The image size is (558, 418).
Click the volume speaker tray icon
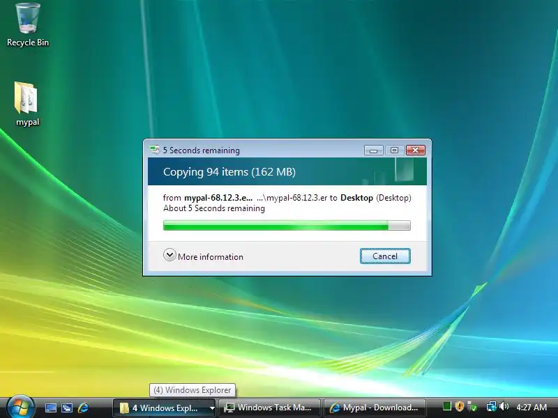[504, 406]
